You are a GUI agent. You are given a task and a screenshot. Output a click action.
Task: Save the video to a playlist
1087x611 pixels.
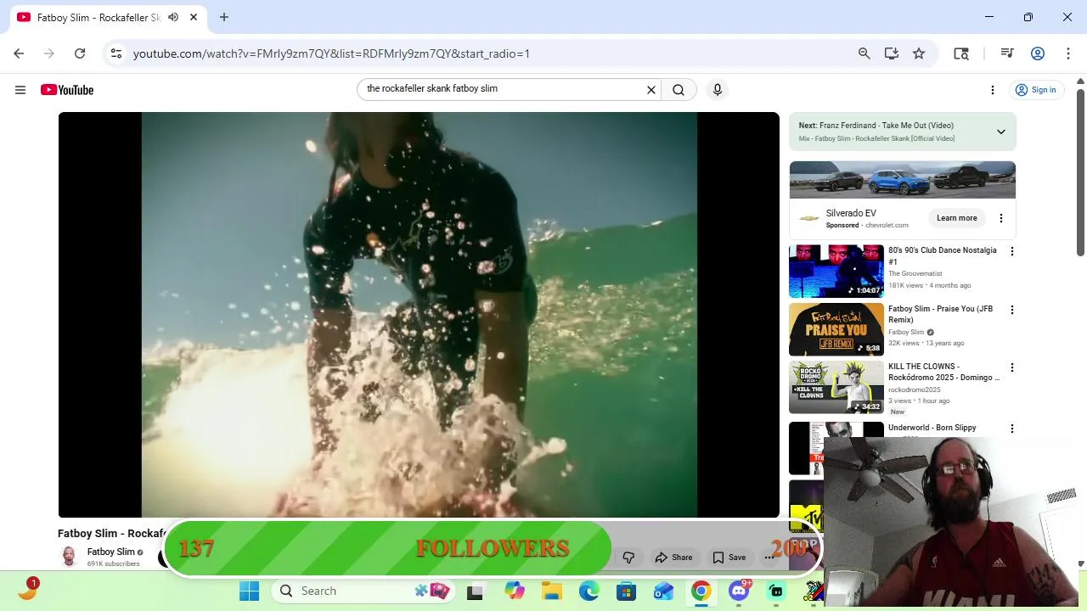729,558
